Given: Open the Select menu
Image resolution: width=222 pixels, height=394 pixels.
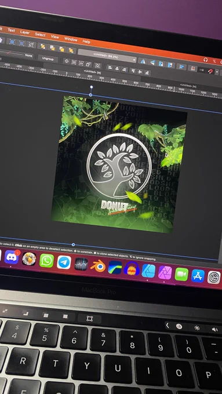Looking at the screenshot, I should pos(40,35).
